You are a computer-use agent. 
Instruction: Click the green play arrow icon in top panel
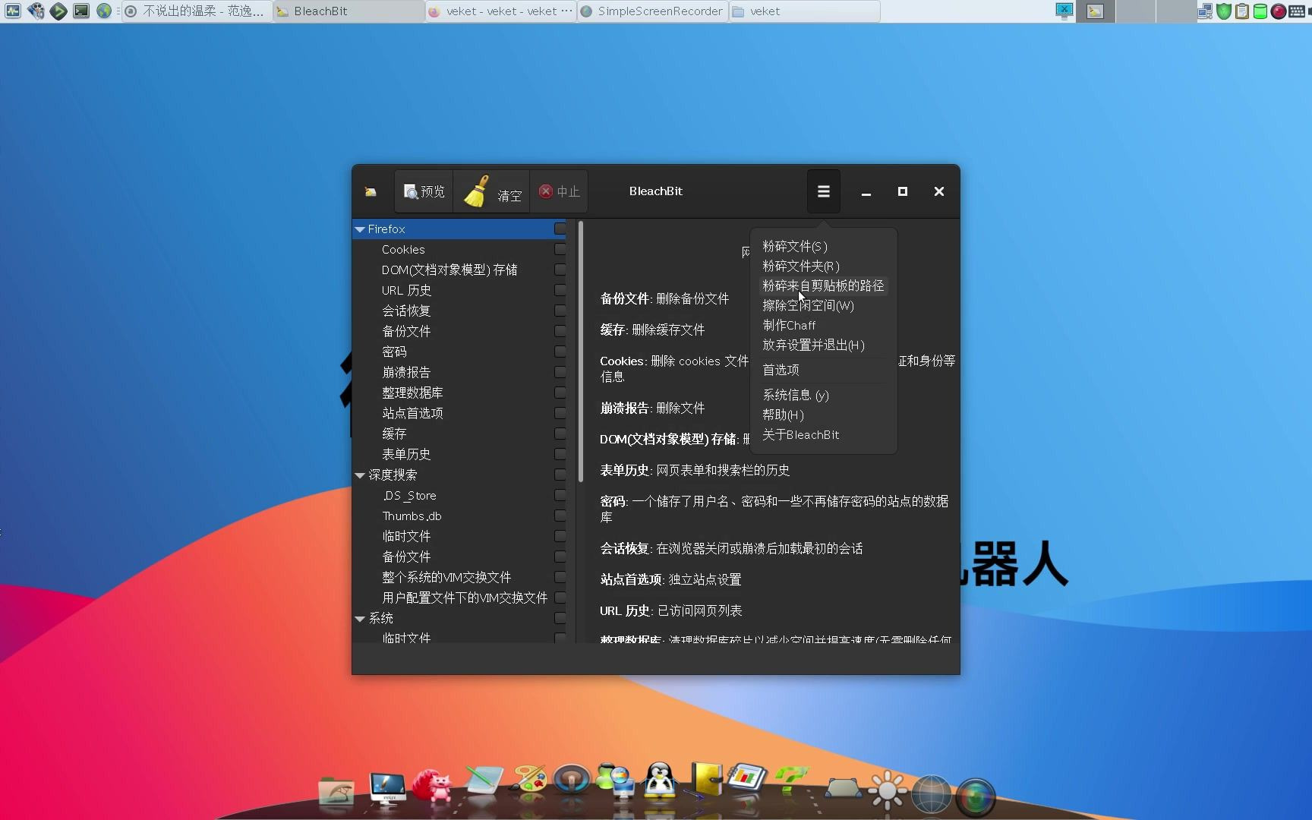coord(58,11)
